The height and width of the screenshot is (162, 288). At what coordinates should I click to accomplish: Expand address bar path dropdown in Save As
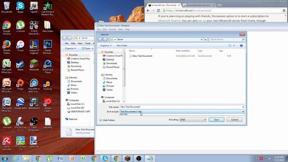[201, 40]
